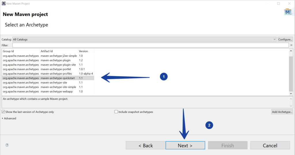The image size is (295, 155).
Task: Select maven-archetype-profiles row
Action: pyautogui.click(x=48, y=73)
